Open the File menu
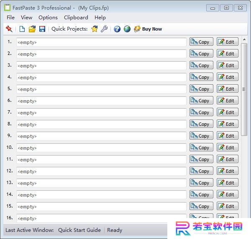Viewport: 251px width, 239px height. click(10, 18)
